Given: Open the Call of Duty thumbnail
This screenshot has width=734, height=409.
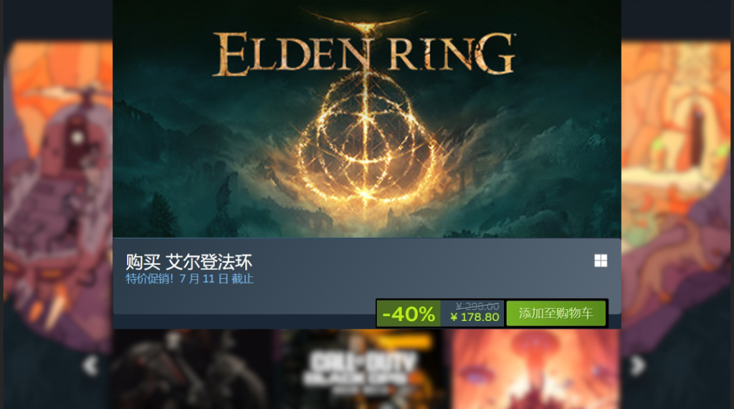Looking at the screenshot, I should pyautogui.click(x=360, y=369).
